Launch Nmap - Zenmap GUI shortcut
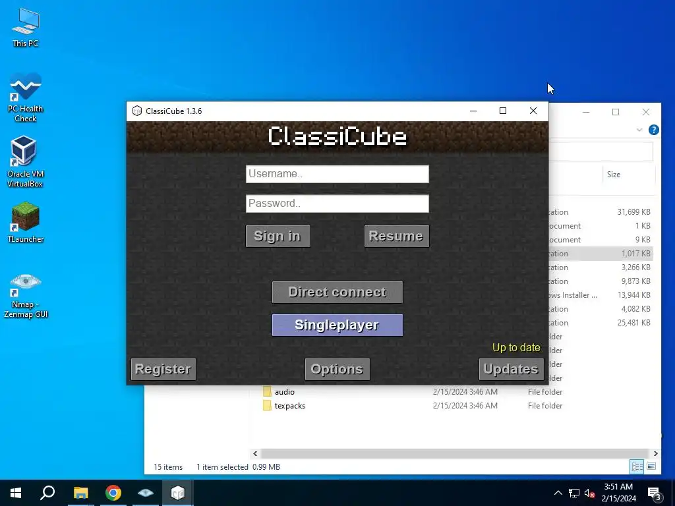This screenshot has width=675, height=506. [x=26, y=296]
